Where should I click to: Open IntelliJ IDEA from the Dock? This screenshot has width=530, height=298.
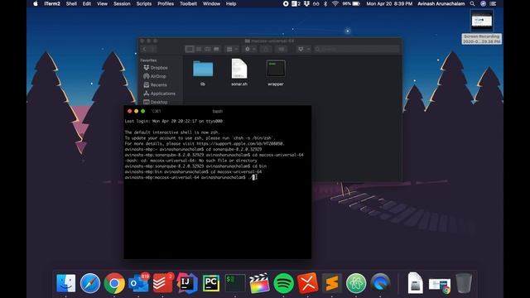click(x=187, y=283)
